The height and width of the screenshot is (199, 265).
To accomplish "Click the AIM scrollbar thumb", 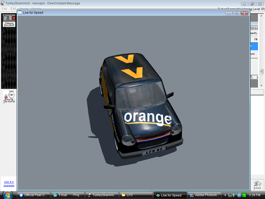I will (261, 72).
